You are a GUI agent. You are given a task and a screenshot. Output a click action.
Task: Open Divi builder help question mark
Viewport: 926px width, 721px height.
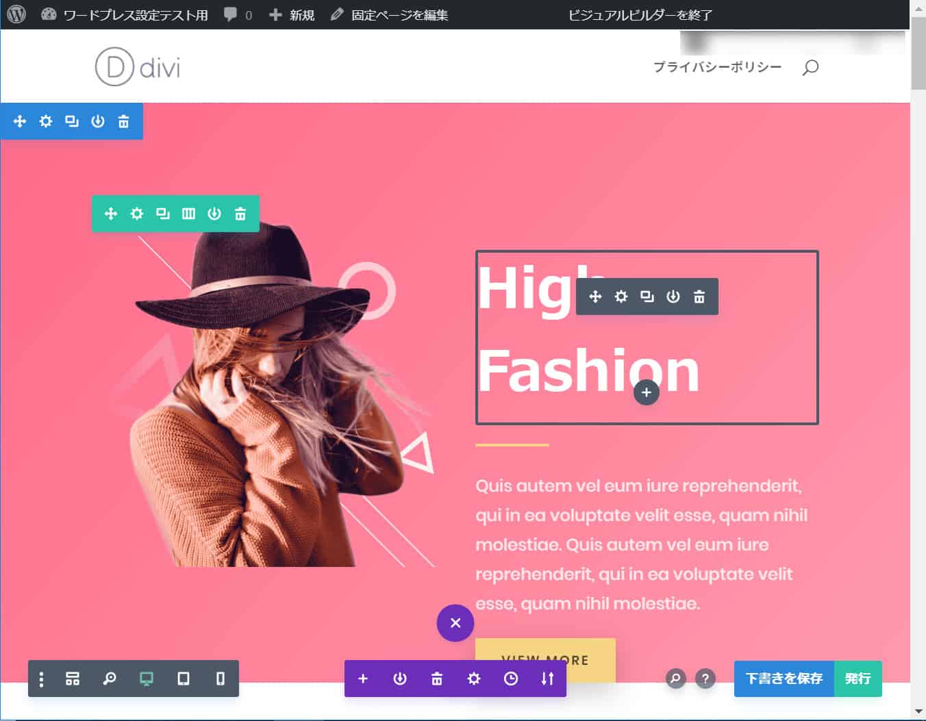coord(705,679)
